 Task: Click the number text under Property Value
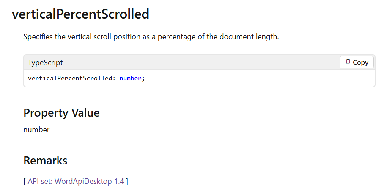[x=36, y=130]
